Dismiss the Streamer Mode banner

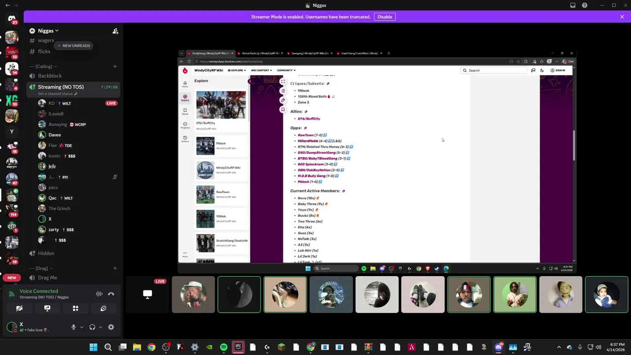click(622, 17)
